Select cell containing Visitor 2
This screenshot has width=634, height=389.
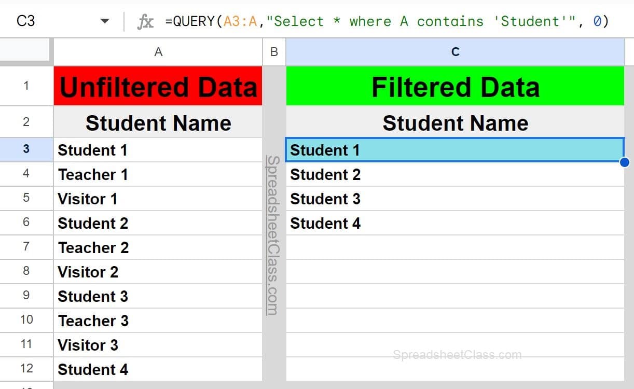[x=158, y=272]
